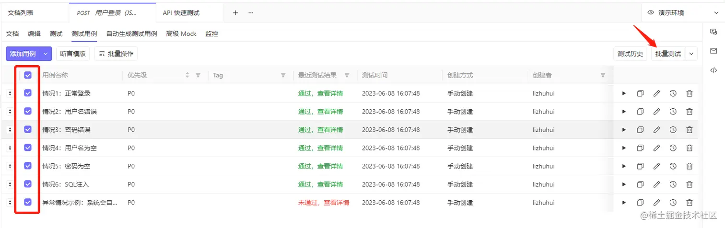Screen dimensions: 725x228
Task: Copy the 情况4：用户名为空 test case
Action: pyautogui.click(x=640, y=148)
